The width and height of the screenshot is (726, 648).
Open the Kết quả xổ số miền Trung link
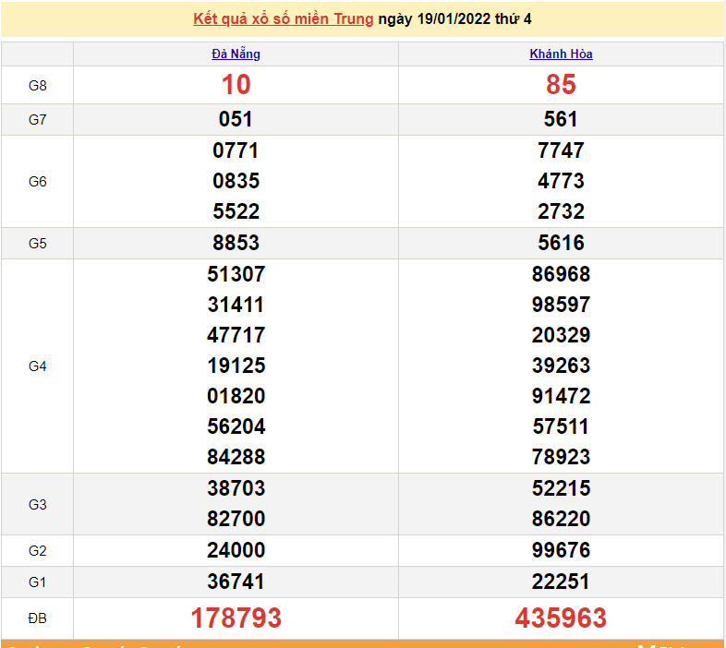[283, 19]
